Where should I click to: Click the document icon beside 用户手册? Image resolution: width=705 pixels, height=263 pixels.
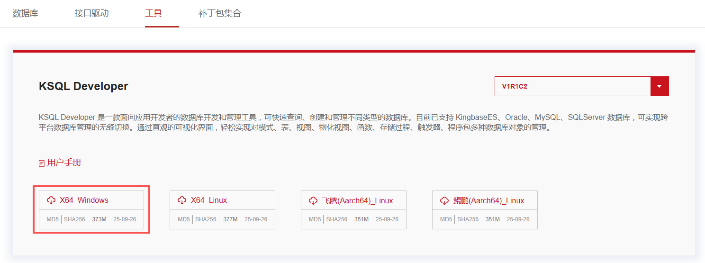point(42,163)
